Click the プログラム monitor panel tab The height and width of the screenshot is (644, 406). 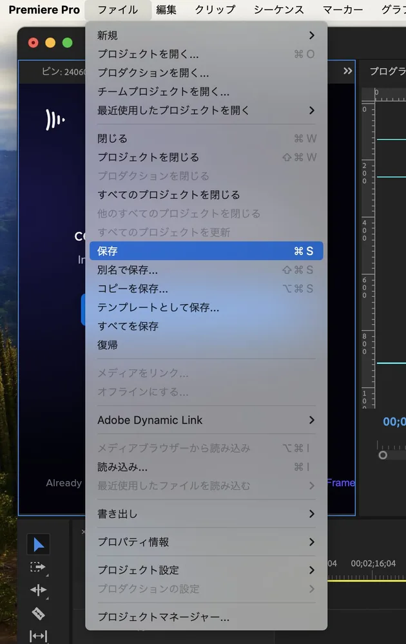(x=387, y=71)
